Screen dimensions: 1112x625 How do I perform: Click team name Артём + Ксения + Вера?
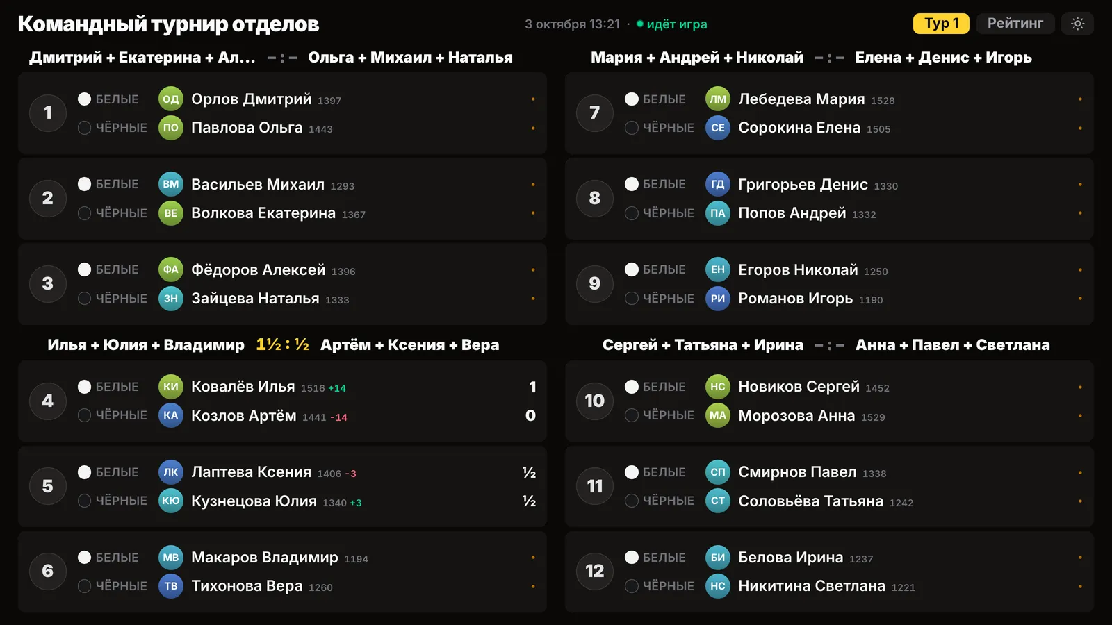409,345
